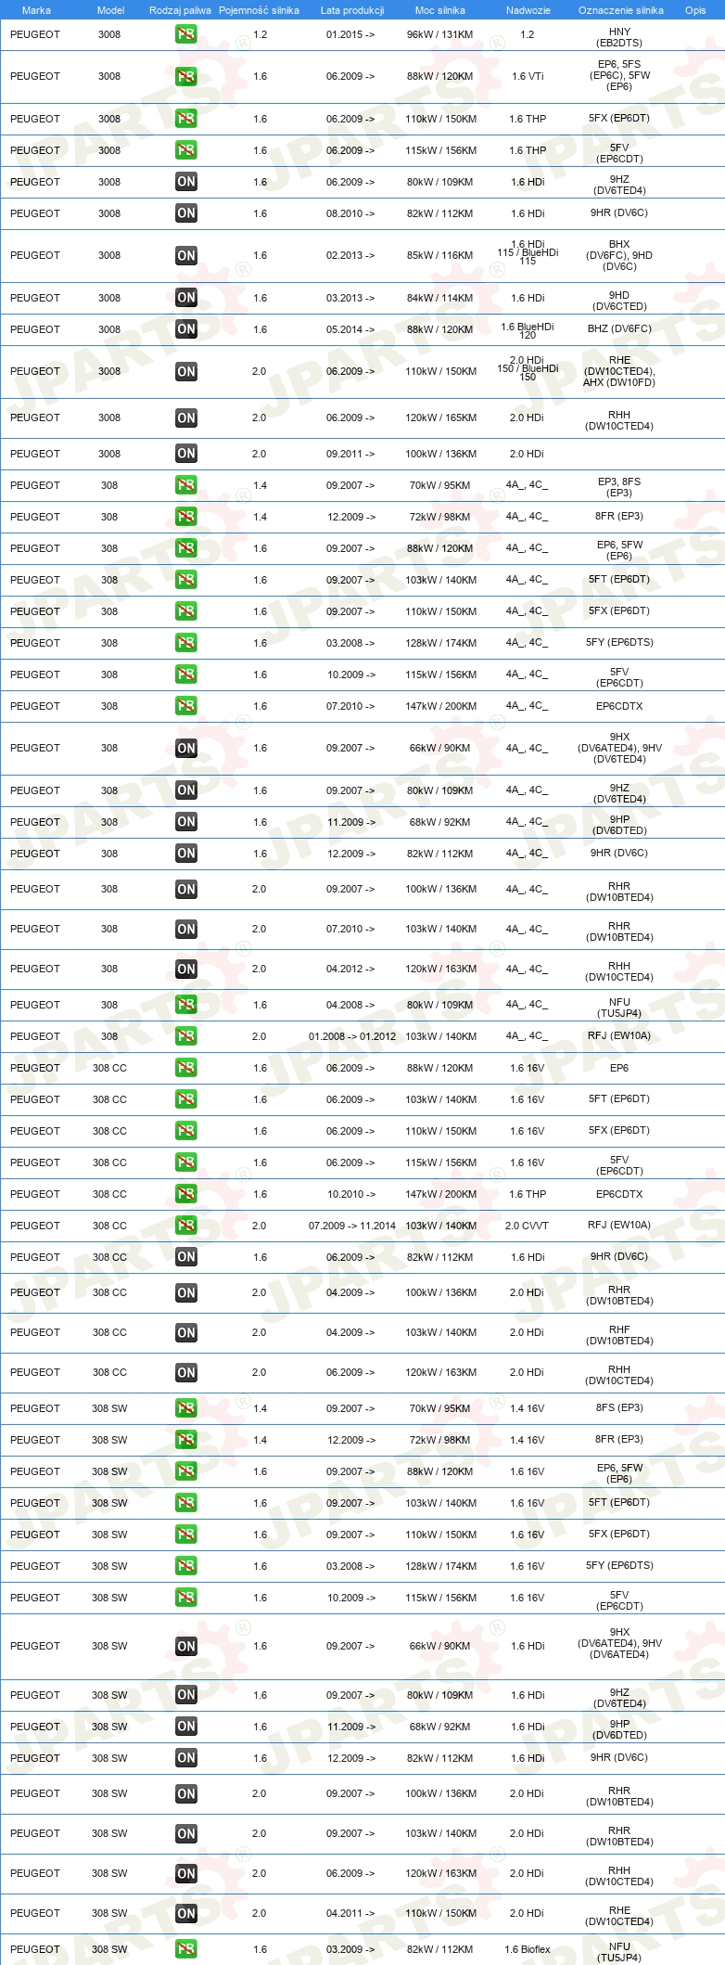
Task: Click the 'RHF (DW10BTED4)' engine code cell
Action: [619, 1335]
